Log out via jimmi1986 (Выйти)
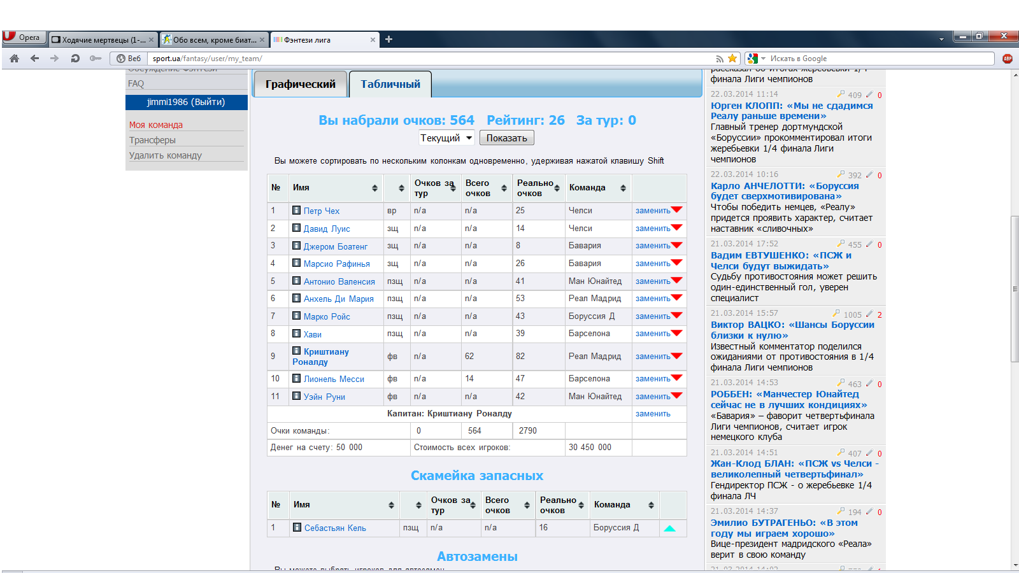This screenshot has width=1019, height=573. pos(186,102)
